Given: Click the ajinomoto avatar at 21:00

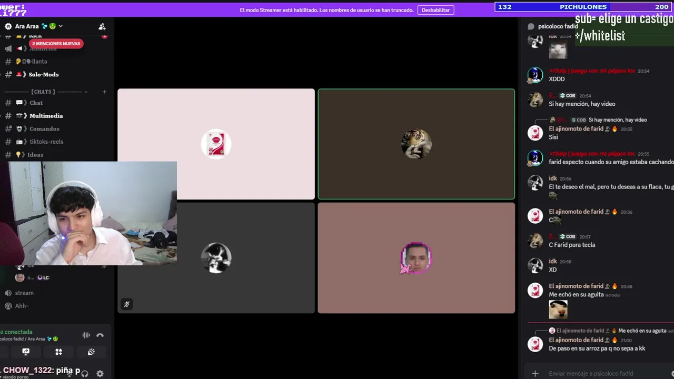Looking at the screenshot, I should click(535, 344).
